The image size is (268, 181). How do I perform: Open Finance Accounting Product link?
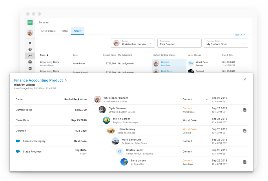click(x=39, y=80)
